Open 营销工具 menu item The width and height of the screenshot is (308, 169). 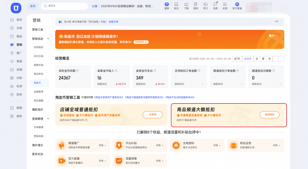37,30
